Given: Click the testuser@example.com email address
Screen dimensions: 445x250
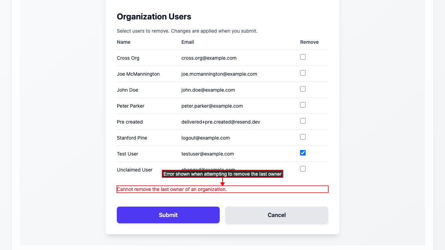Looking at the screenshot, I should pyautogui.click(x=208, y=154).
